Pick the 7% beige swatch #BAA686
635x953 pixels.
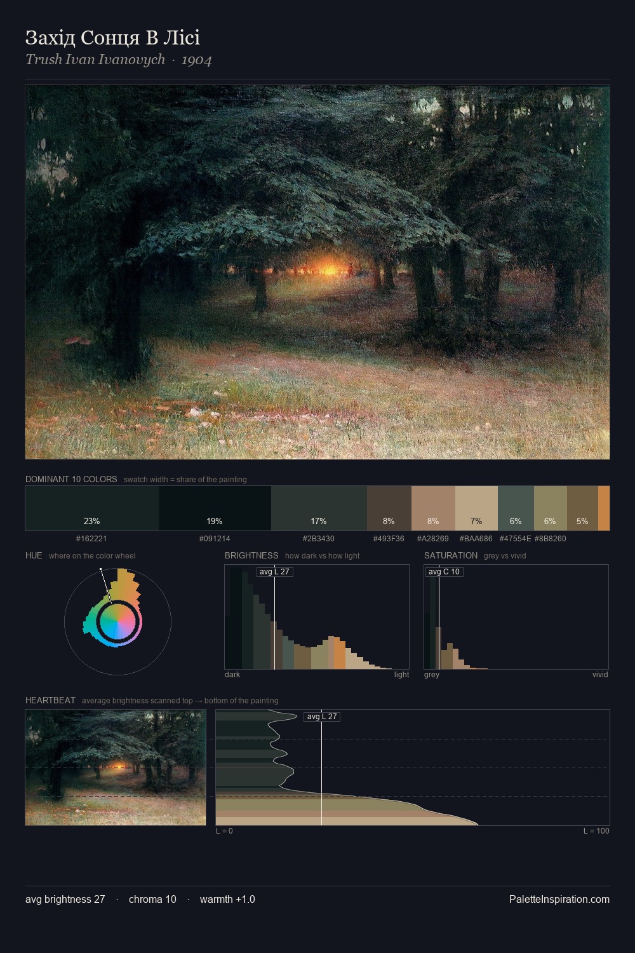click(x=476, y=508)
